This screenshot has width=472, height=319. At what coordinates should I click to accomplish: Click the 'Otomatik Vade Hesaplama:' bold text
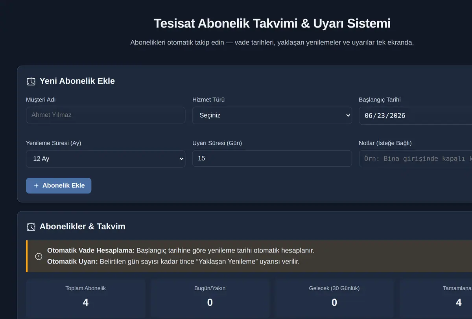91,251
